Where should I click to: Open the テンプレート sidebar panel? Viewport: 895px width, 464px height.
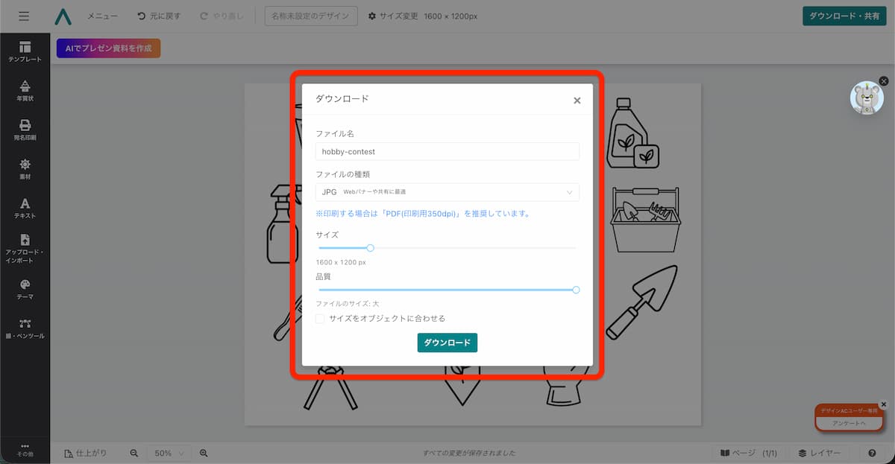click(25, 51)
